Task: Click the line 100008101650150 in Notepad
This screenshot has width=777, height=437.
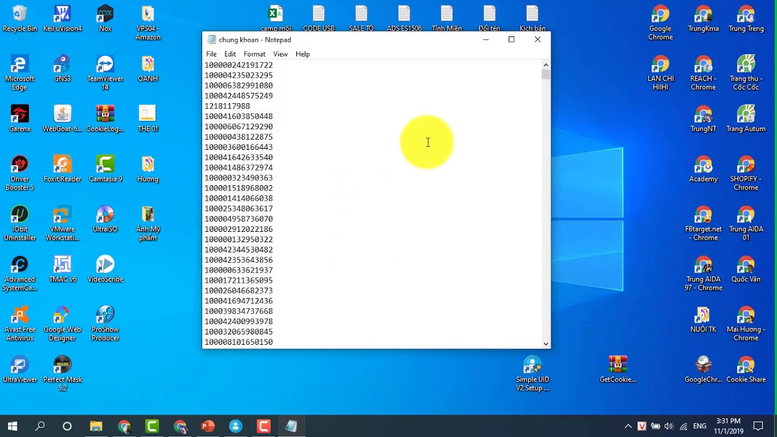Action: (x=239, y=342)
